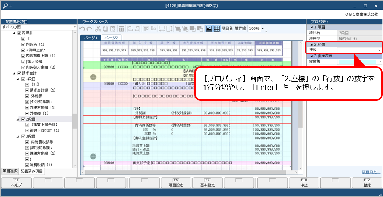Viewport: 383px width, 197px height.
Task: Uncheck the 課税対象額（1） checkbox
Action: (x=27, y=153)
